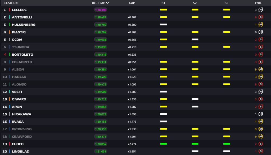Viewport: 271px width, 155px height.
Task: Click Leclerc's hard tyre icon
Action: point(261,10)
